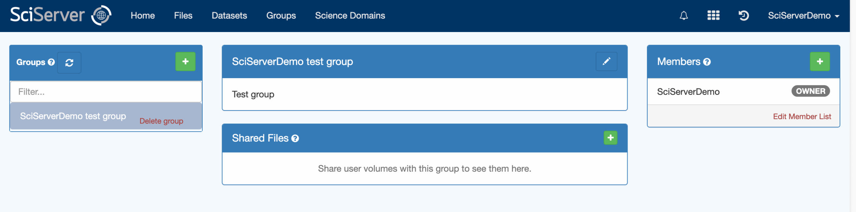Add a new member with plus button
This screenshot has width=856, height=212.
pos(820,62)
